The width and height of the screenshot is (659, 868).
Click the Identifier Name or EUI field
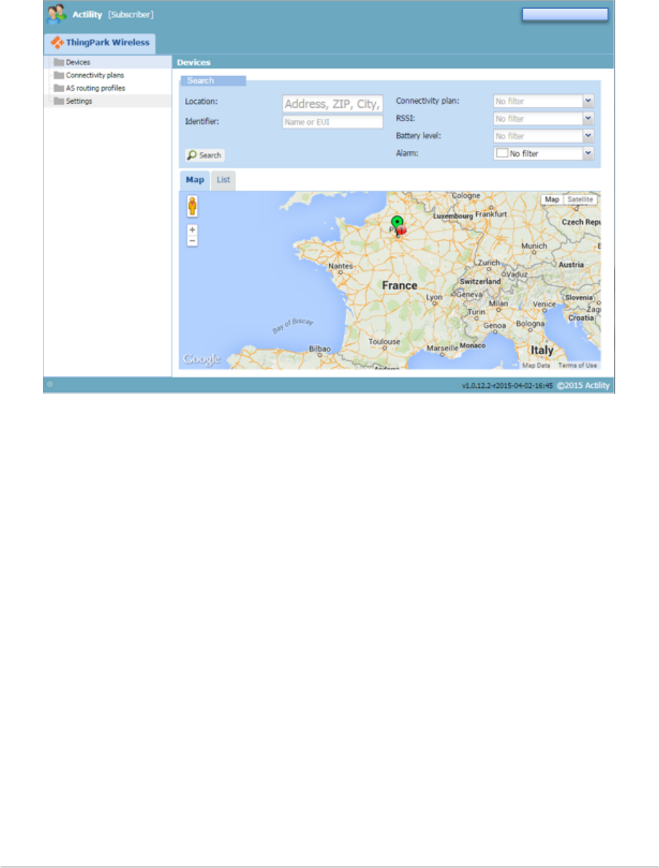pyautogui.click(x=332, y=122)
